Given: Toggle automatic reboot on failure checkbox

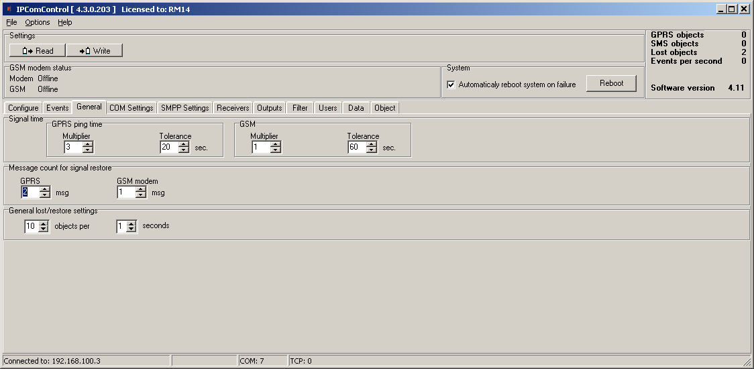Looking at the screenshot, I should click(451, 85).
